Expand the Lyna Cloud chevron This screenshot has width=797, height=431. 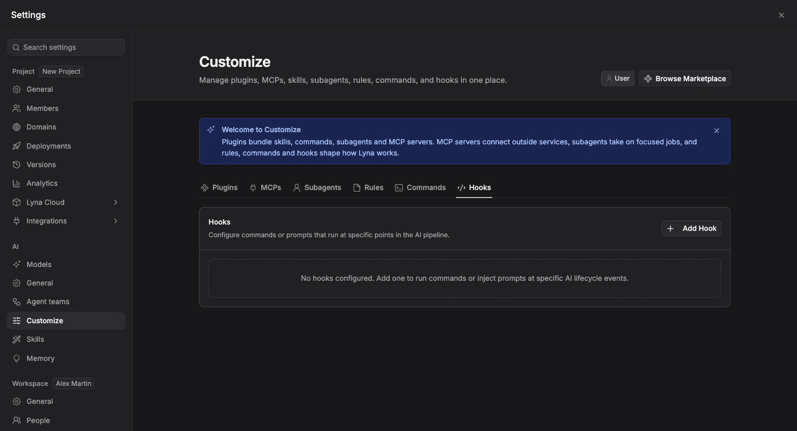(x=115, y=202)
